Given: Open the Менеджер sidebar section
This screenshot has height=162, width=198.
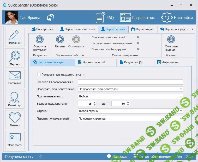Looking at the screenshot, I should 15,140.
